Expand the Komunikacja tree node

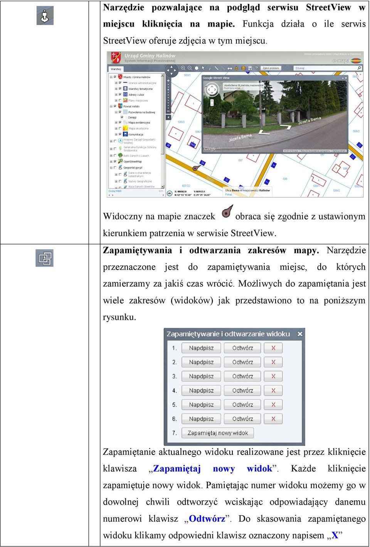[x=116, y=134]
